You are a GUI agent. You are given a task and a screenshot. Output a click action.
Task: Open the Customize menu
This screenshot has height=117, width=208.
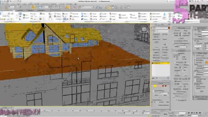click(62, 4)
